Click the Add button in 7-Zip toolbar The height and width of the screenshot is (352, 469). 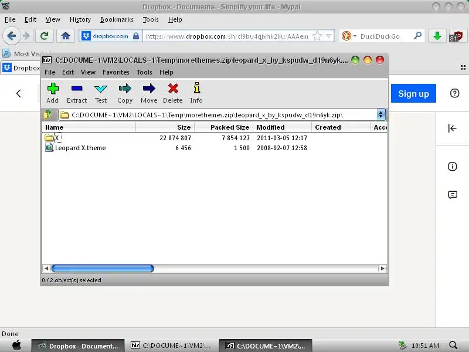click(53, 93)
